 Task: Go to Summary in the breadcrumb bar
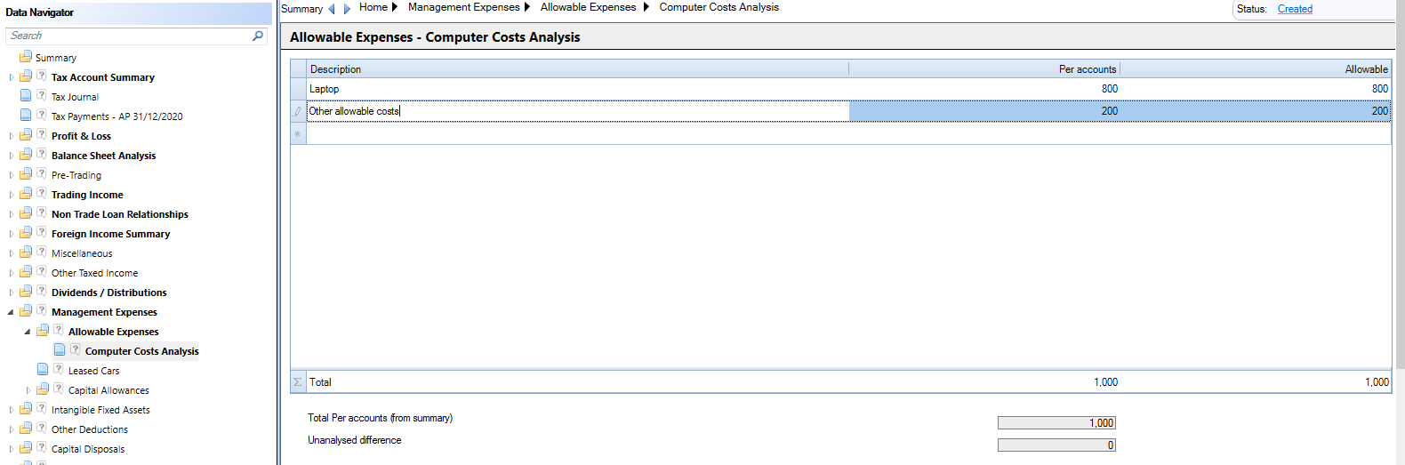click(302, 9)
